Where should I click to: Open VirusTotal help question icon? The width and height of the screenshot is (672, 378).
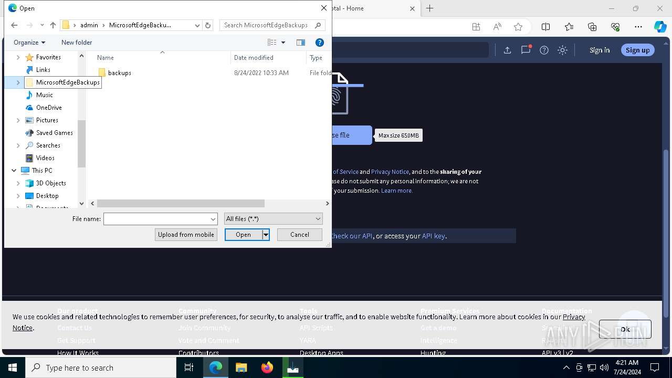tap(544, 50)
